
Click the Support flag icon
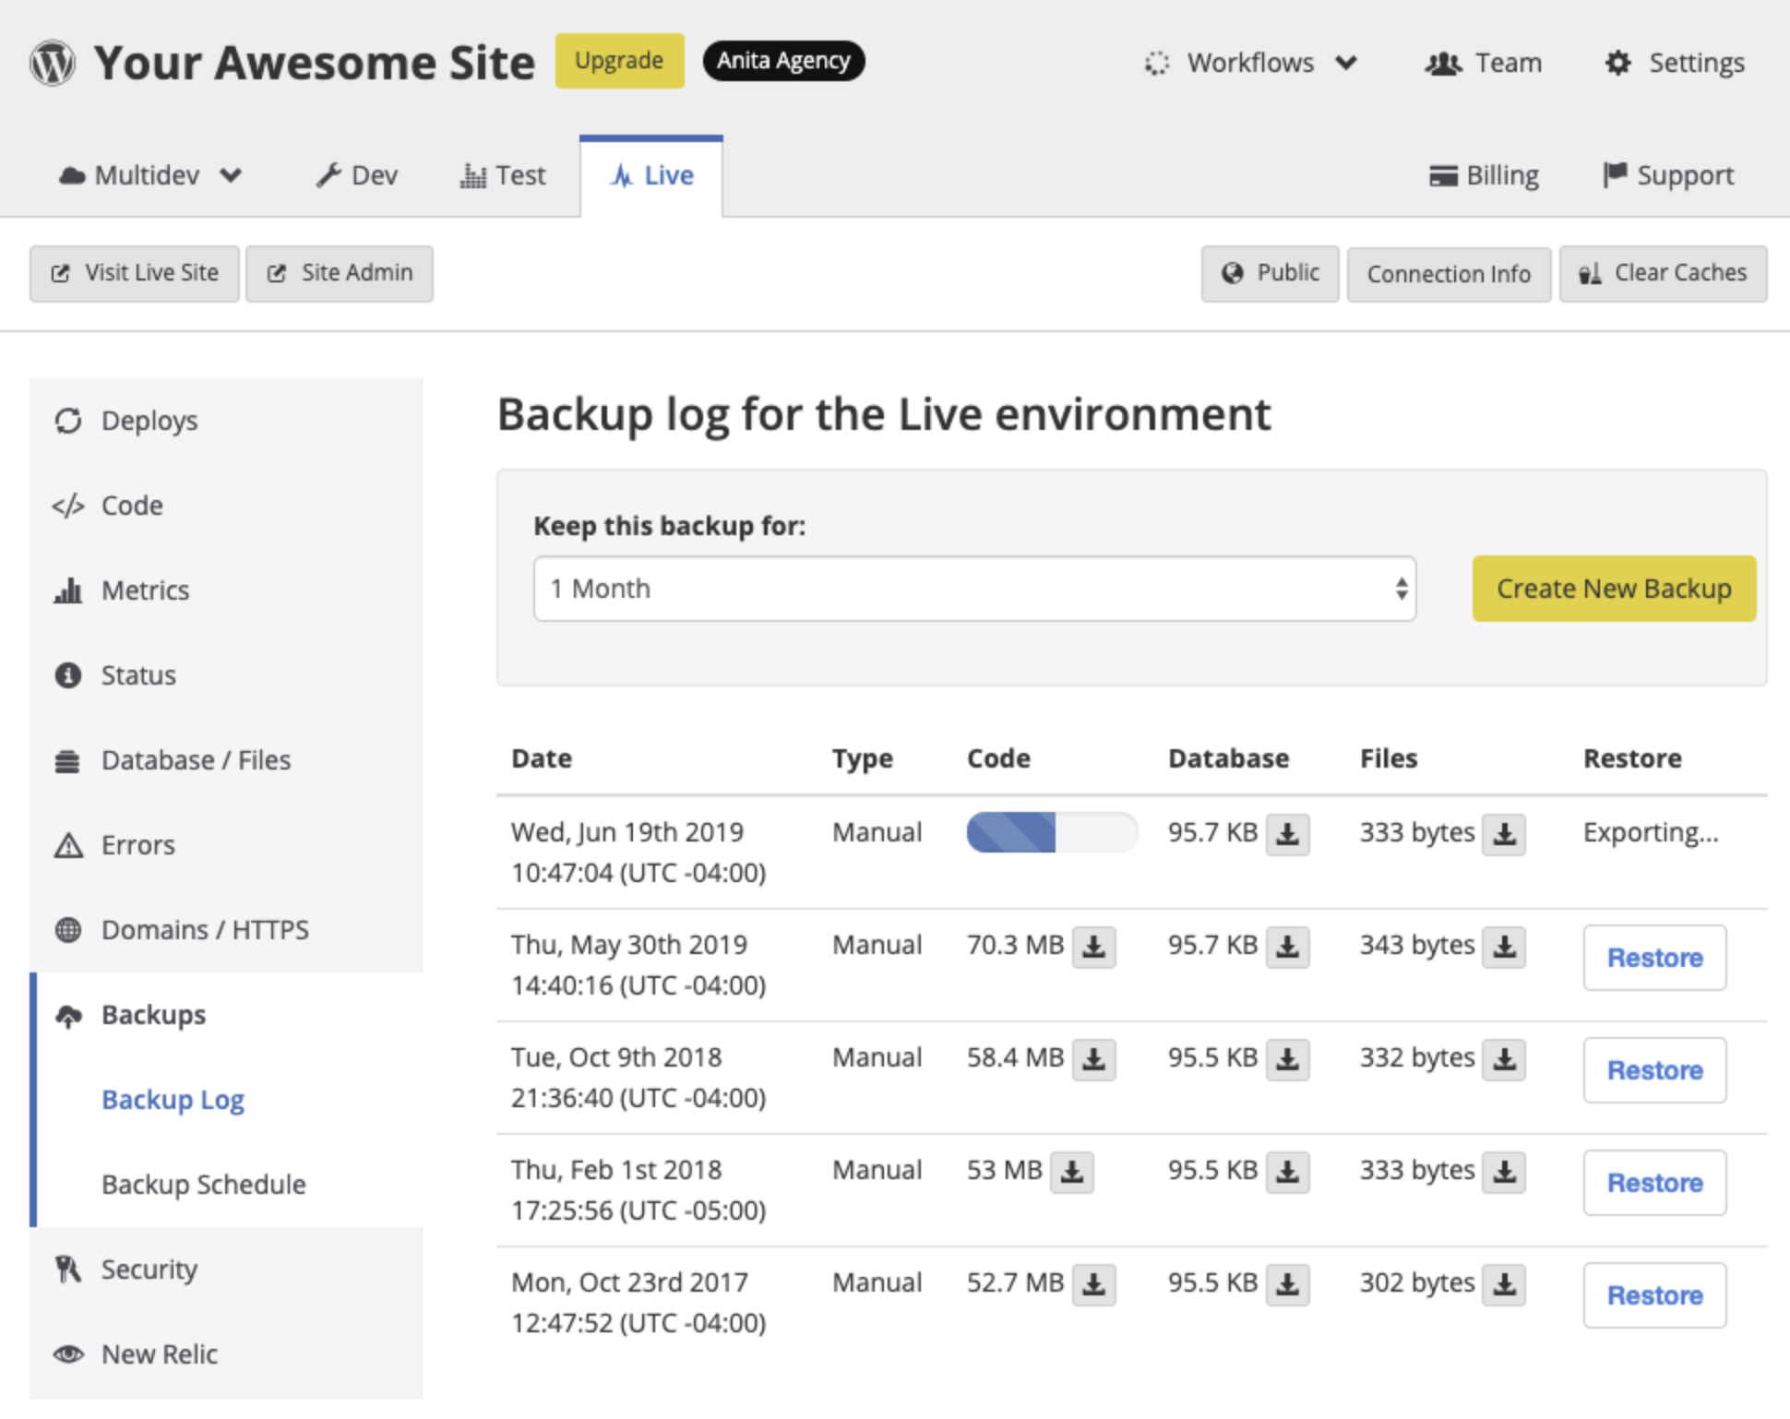[x=1615, y=175]
